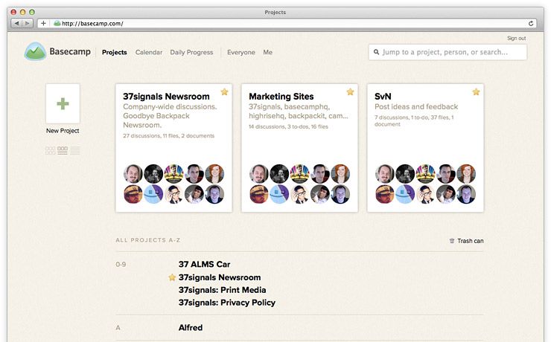Click the yellow star beside 37signals Newsroom in list
The width and height of the screenshot is (551, 342).
point(172,277)
